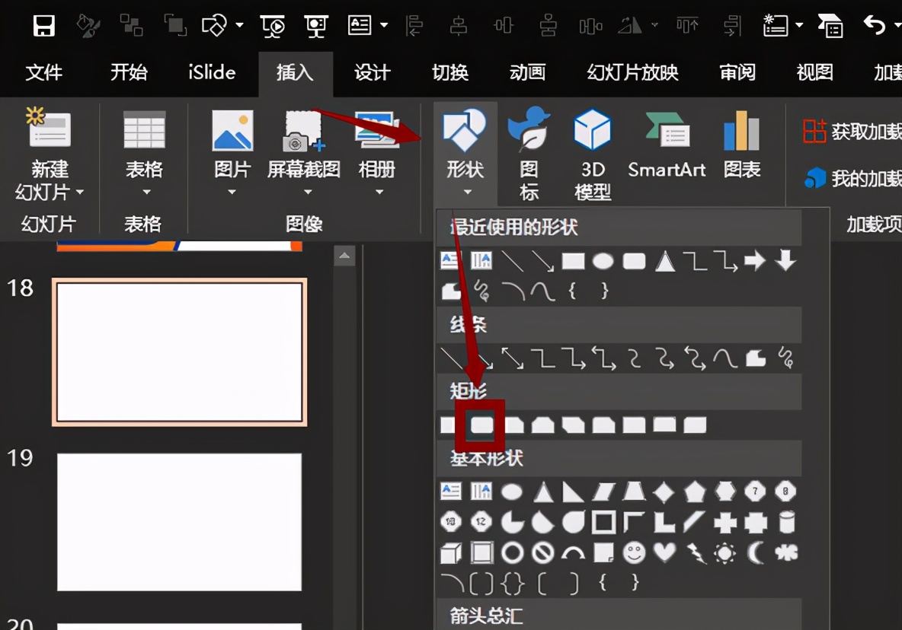Select rounded rectangle in 矩形 section
This screenshot has width=902, height=630.
click(482, 425)
